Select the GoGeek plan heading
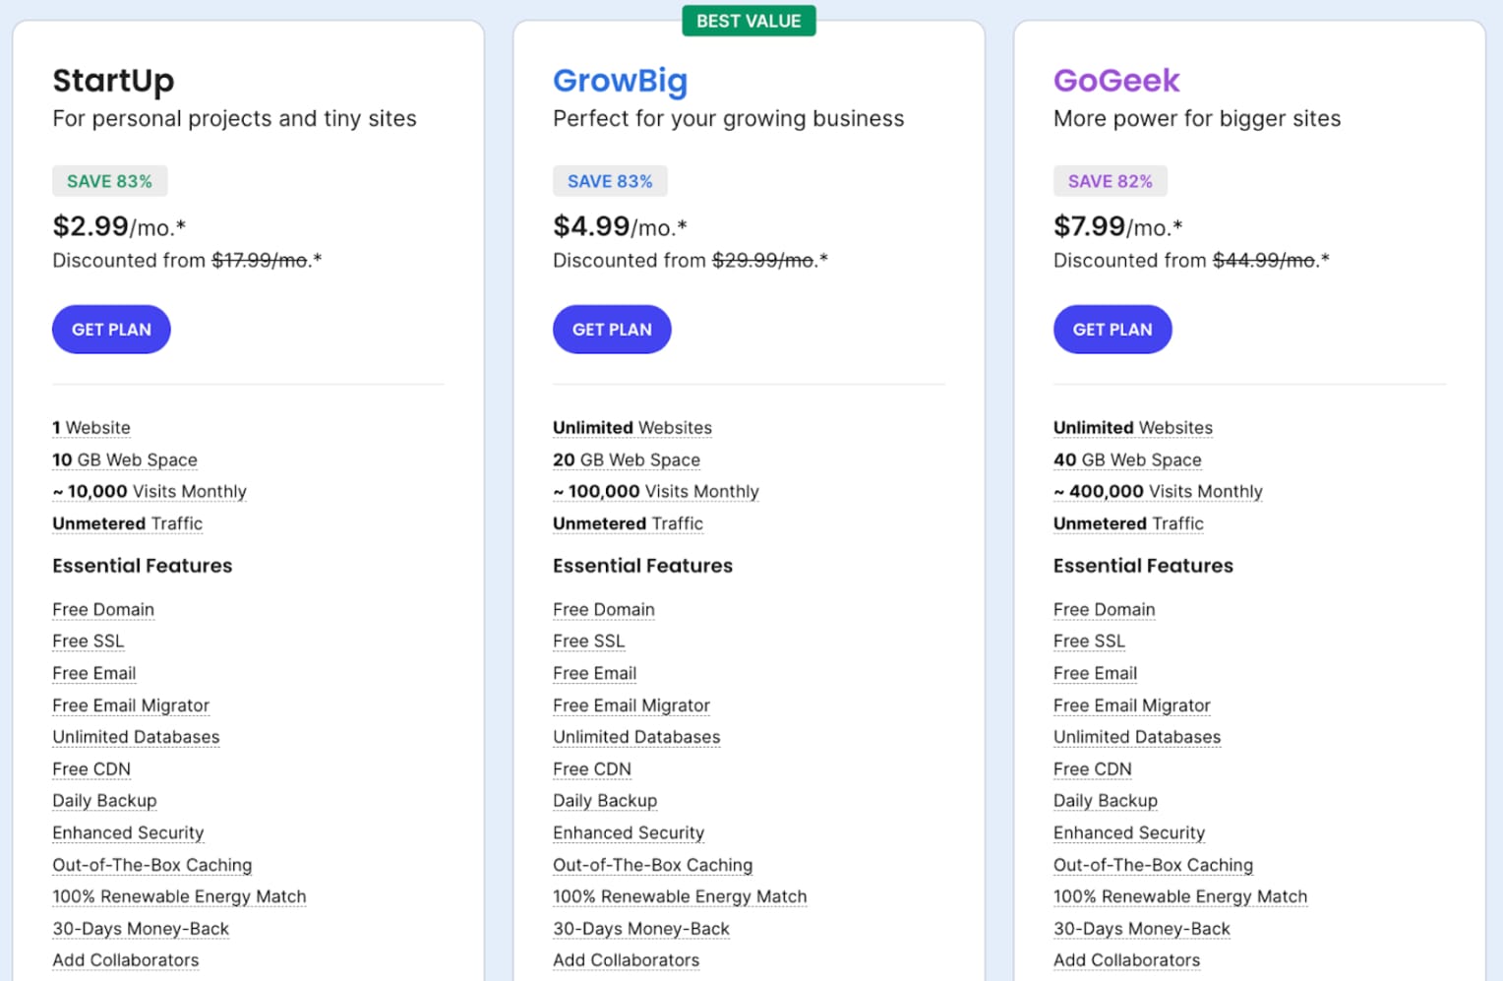The image size is (1503, 981). [x=1115, y=81]
